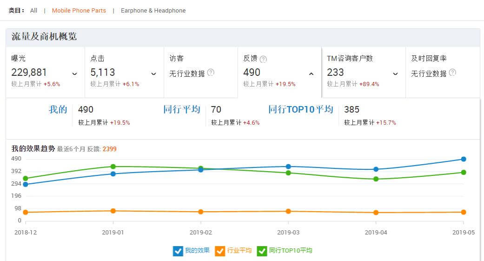Viewport: 484px width, 261px height.
Task: Click the 2019-01 axis label
Action: (113, 233)
